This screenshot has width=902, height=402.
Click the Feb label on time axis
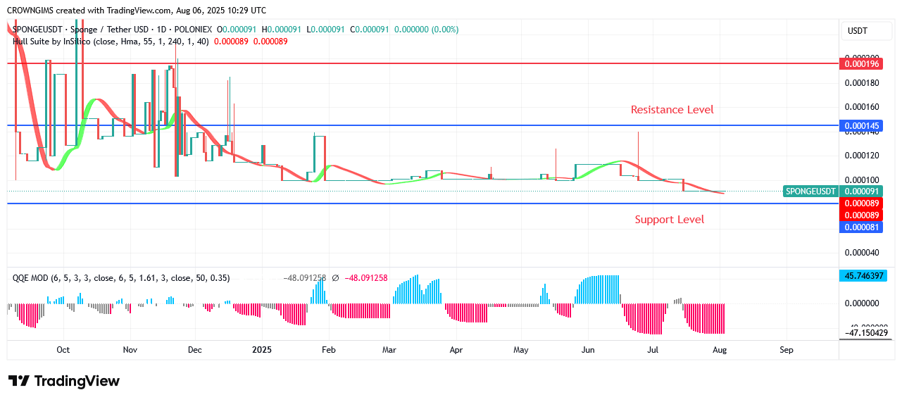tap(328, 349)
